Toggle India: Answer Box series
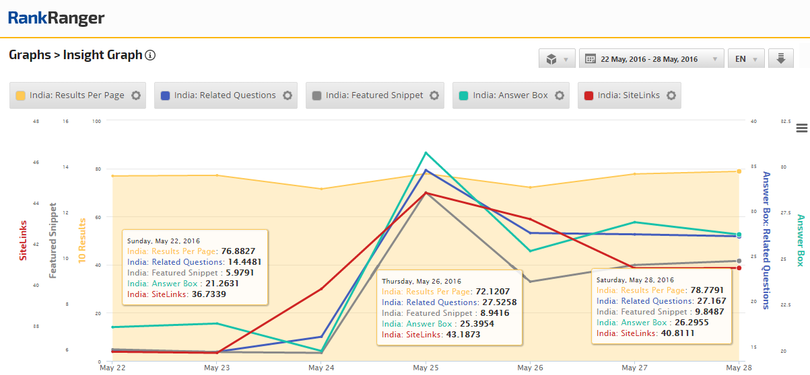Screen dimensions: 810x375 510,95
